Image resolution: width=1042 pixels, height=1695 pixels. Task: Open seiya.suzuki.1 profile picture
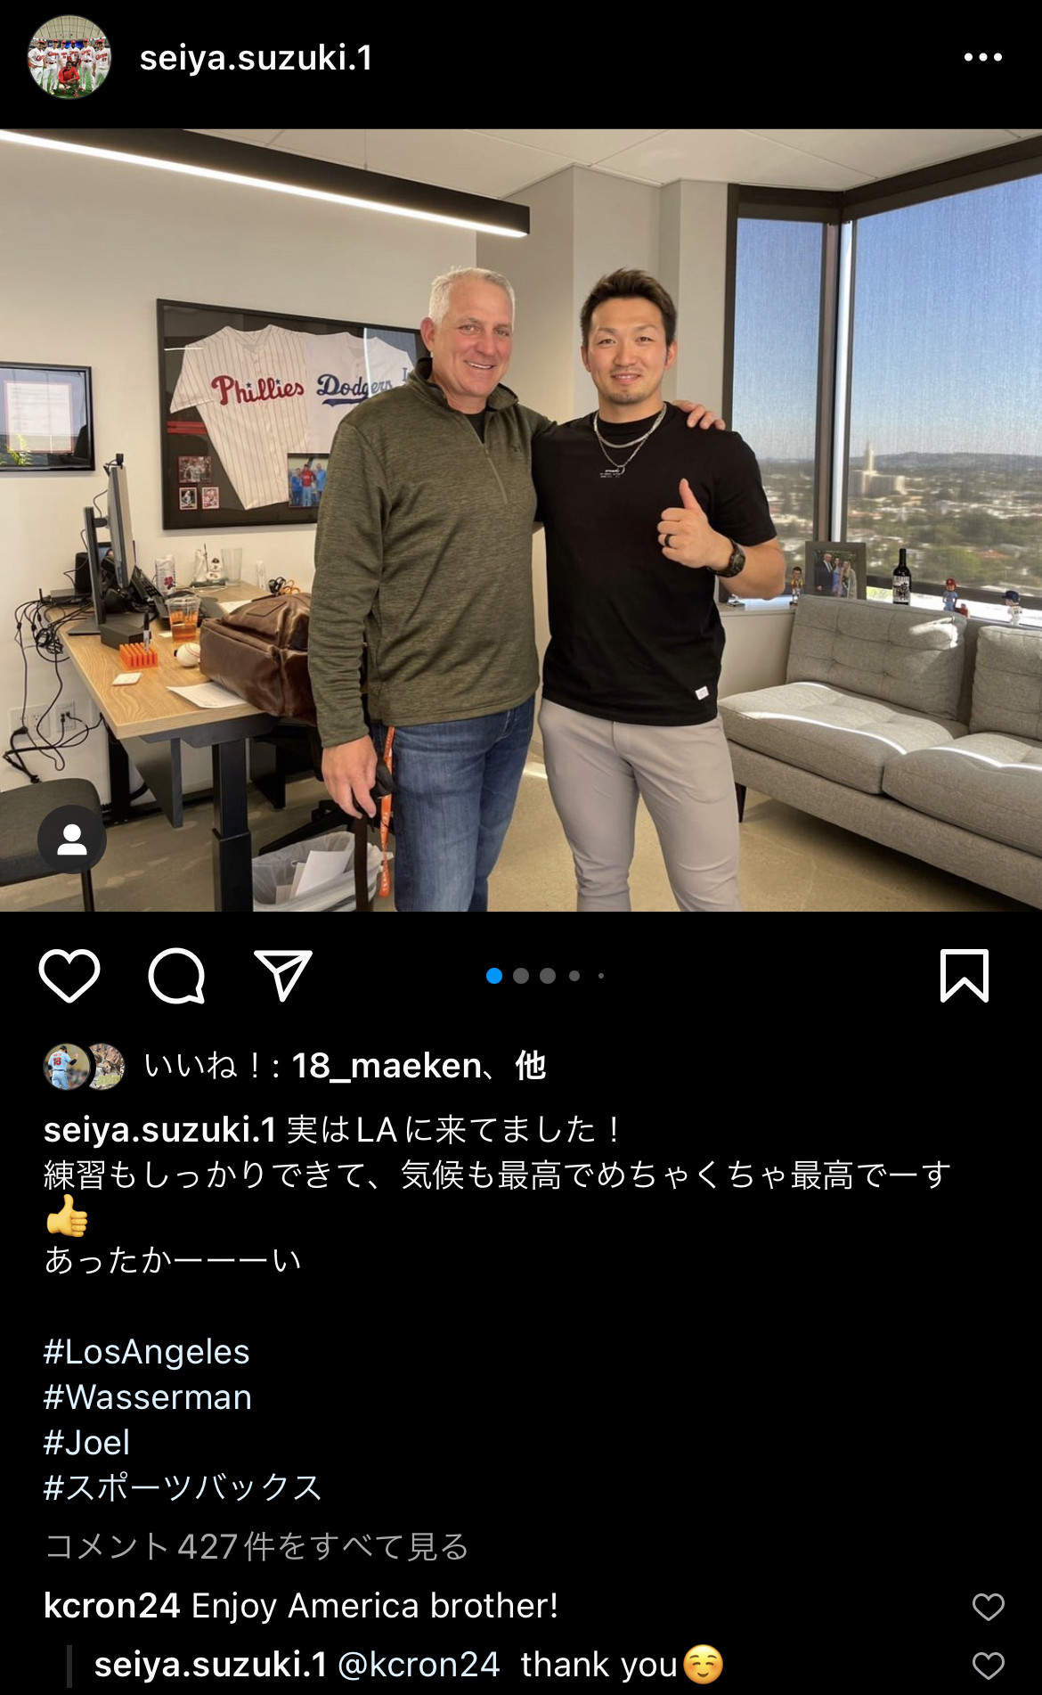(69, 57)
